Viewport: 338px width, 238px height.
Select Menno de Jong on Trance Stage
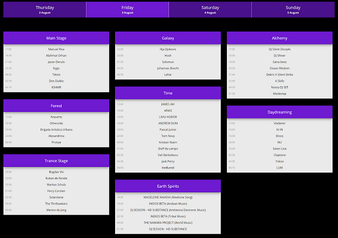click(x=56, y=210)
